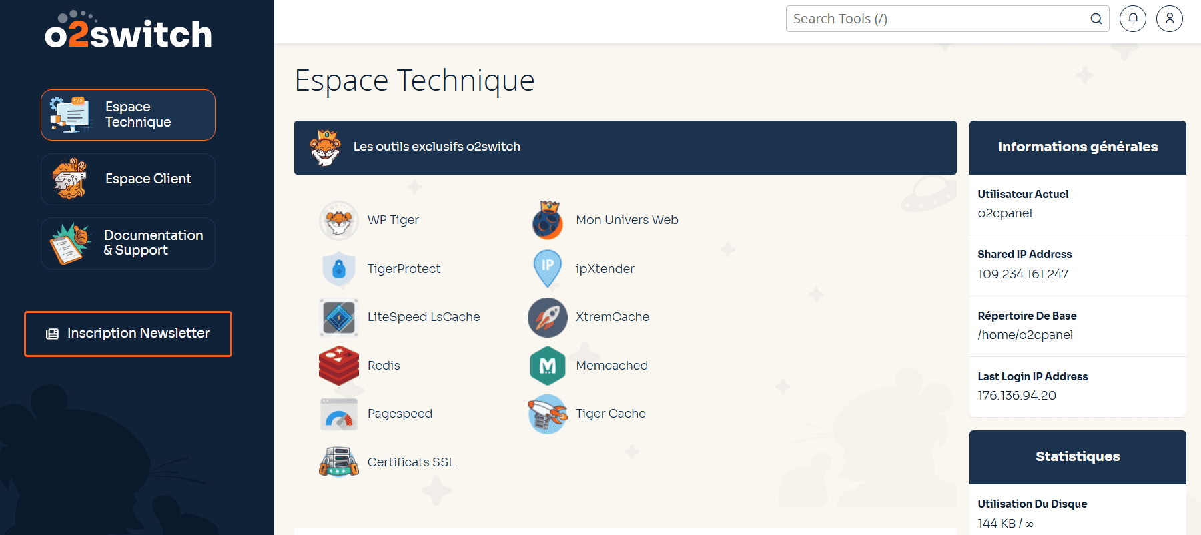This screenshot has height=535, width=1201.
Task: Click the Inscription Newsletter button
Action: point(128,334)
